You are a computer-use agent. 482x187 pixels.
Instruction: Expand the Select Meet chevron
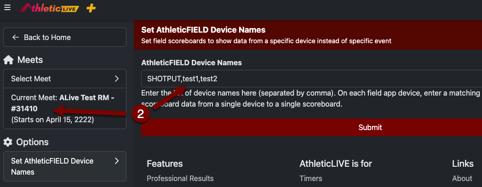[116, 79]
